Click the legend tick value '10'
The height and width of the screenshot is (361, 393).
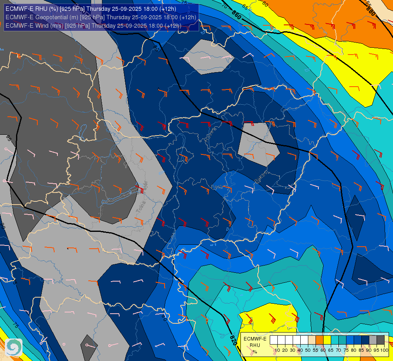(277, 350)
